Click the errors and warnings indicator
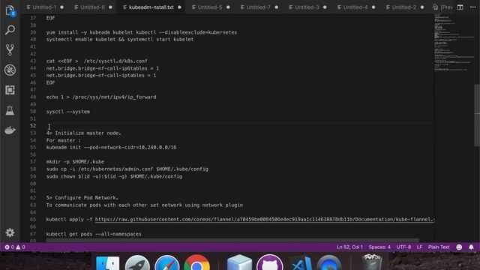Image resolution: width=480 pixels, height=270 pixels. (15, 247)
